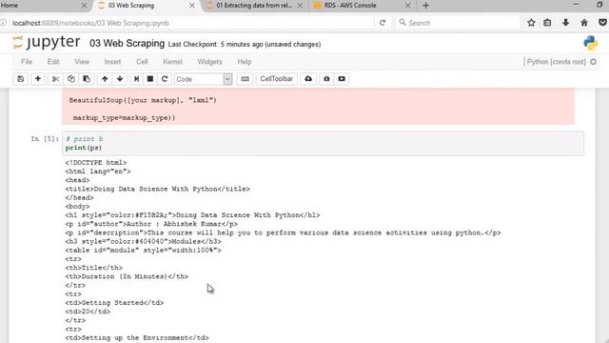Open the View menu
Image resolution: width=609 pixels, height=343 pixels.
point(82,62)
